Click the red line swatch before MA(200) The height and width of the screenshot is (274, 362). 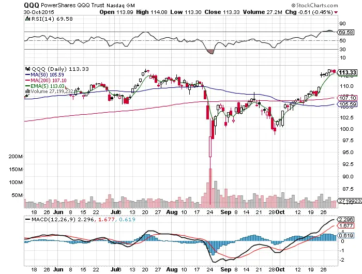[27, 80]
